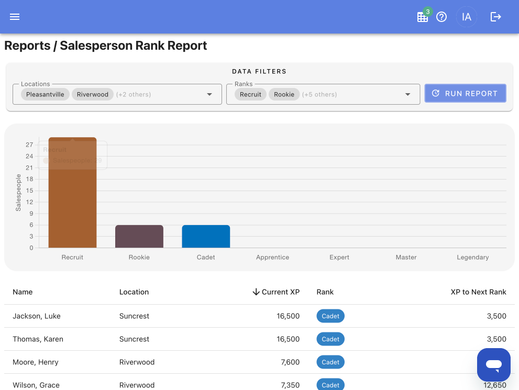Click the Cadet axis label under chart

coord(206,258)
